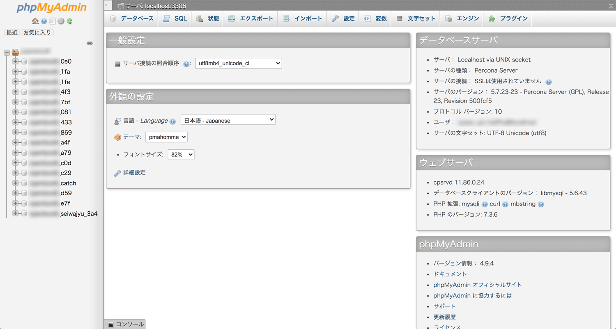Viewport: 616px width, 329px height.
Task: Open the エクスポート tab
Action: pos(251,19)
